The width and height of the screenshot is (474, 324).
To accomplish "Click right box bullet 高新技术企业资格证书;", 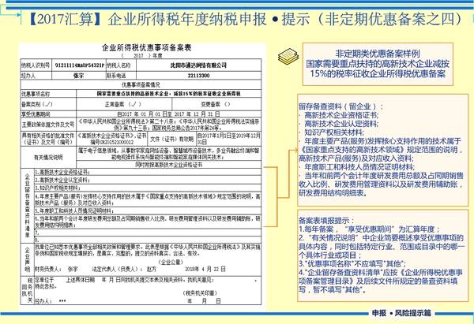I will tap(341, 115).
